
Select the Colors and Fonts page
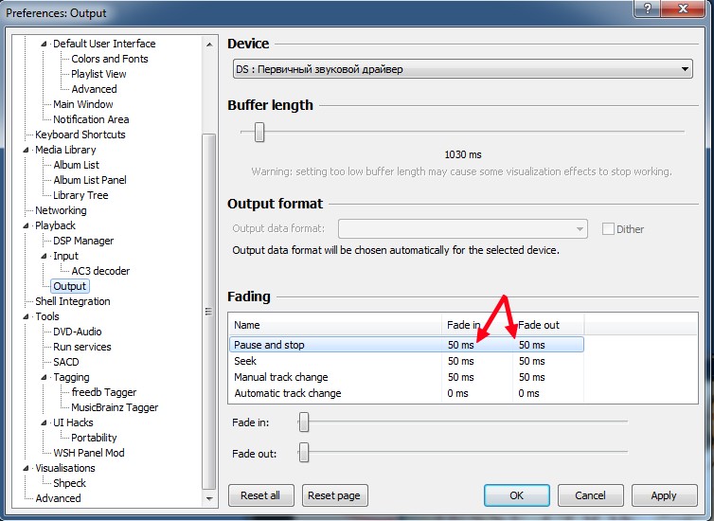coord(109,59)
